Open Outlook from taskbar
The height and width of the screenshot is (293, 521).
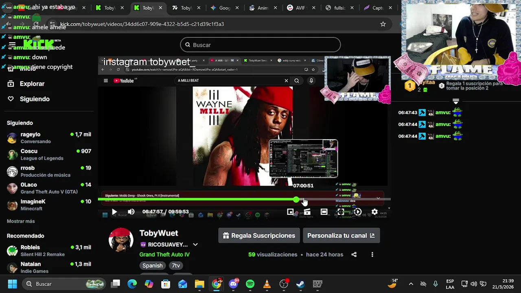click(x=183, y=284)
